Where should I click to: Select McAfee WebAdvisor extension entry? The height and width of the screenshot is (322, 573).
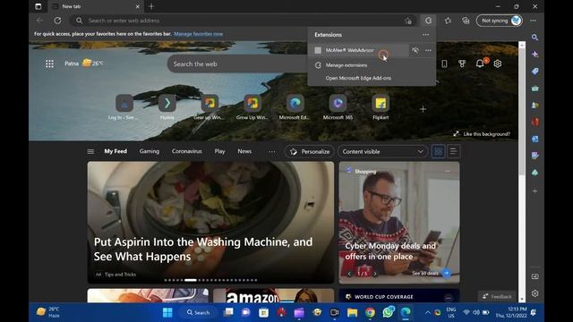[358, 50]
